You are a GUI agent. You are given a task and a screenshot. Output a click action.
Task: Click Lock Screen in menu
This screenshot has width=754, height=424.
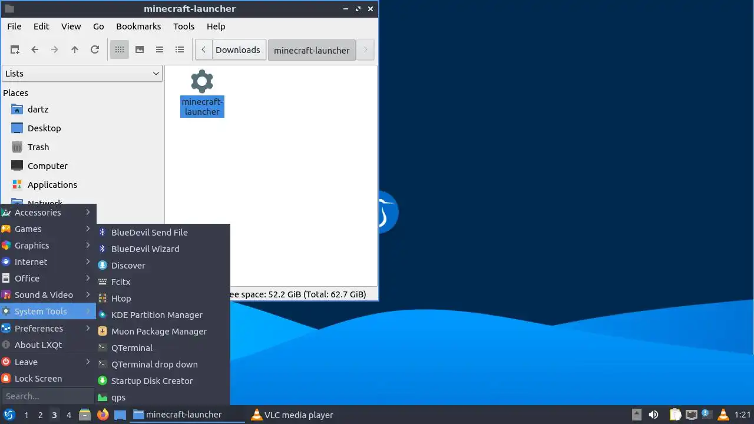coord(48,379)
